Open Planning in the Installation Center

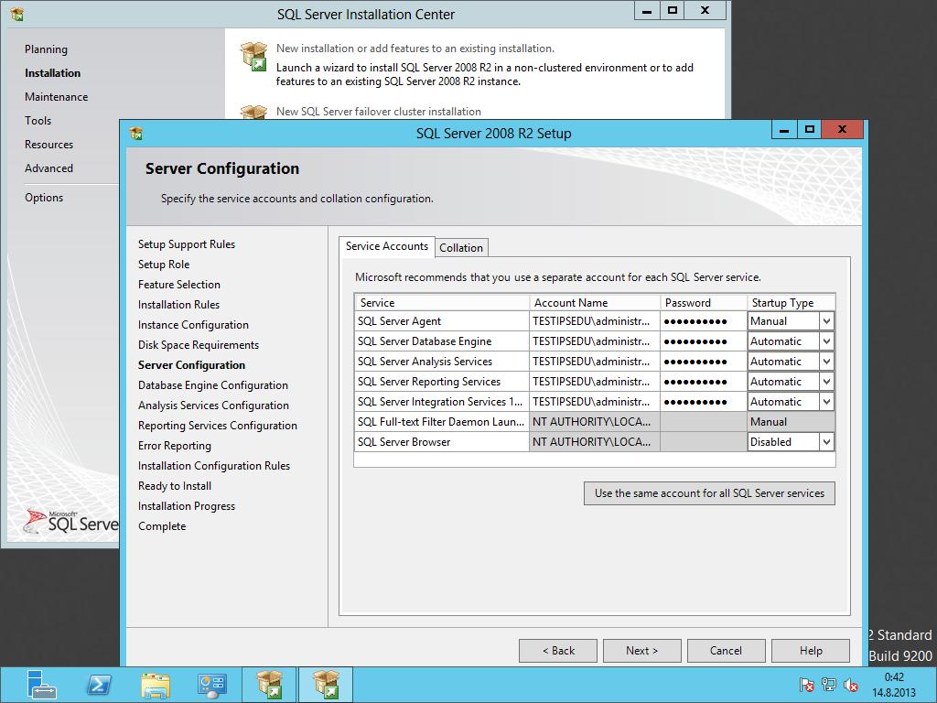[x=46, y=49]
